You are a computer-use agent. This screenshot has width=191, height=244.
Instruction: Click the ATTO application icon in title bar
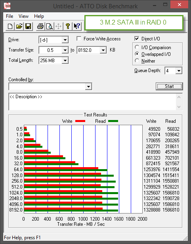(7, 6)
